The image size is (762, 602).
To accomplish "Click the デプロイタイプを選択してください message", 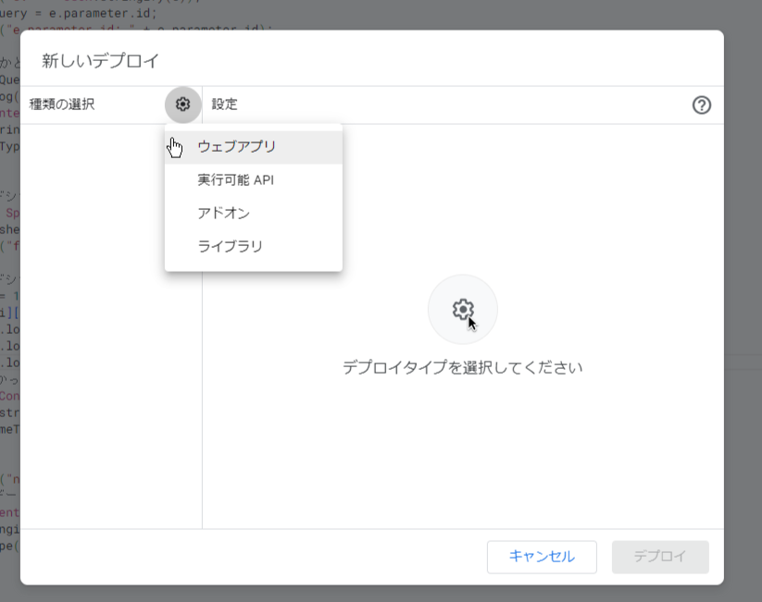I will pyautogui.click(x=462, y=367).
